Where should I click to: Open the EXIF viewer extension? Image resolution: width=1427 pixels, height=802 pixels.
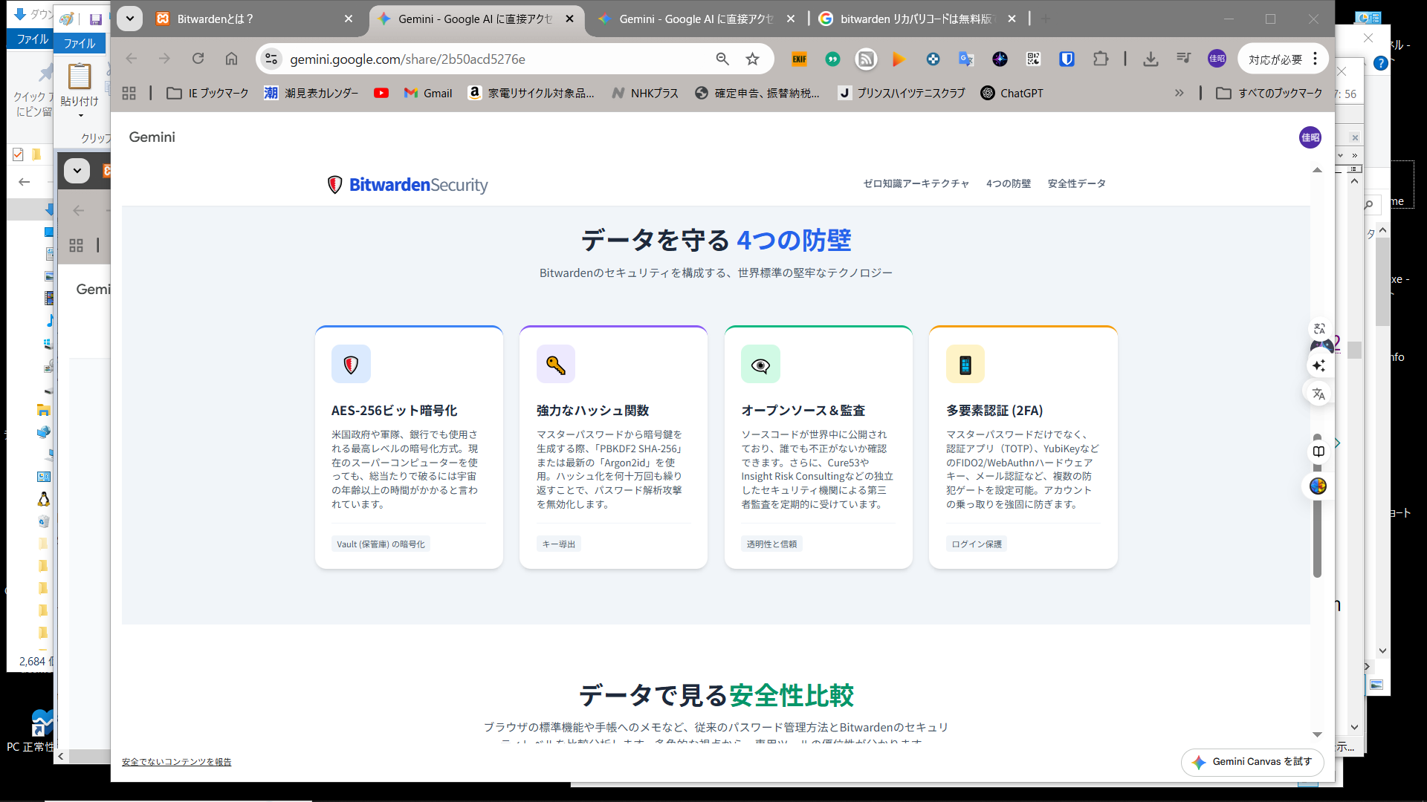799,59
